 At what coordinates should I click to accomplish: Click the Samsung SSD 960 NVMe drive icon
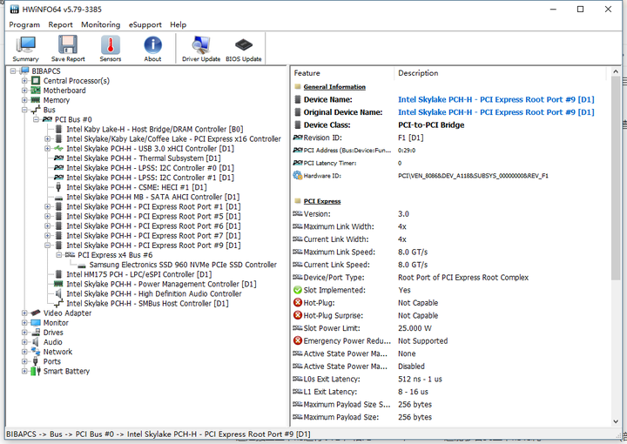(x=82, y=266)
